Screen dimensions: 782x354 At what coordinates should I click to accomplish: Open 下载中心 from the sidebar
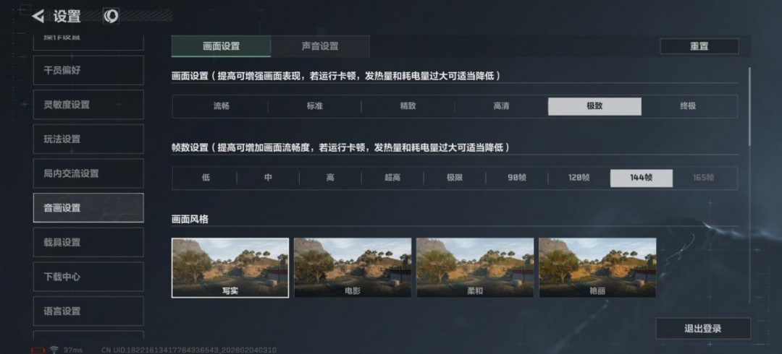point(88,277)
